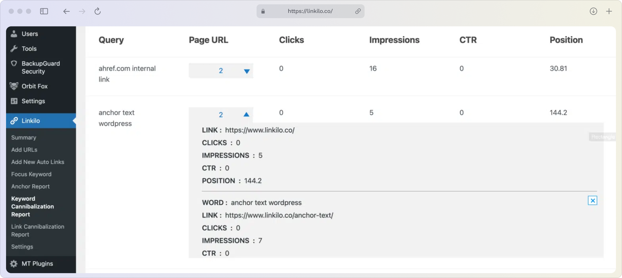Open browser downloads icon
Viewport: 622px width, 278px height.
593,11
